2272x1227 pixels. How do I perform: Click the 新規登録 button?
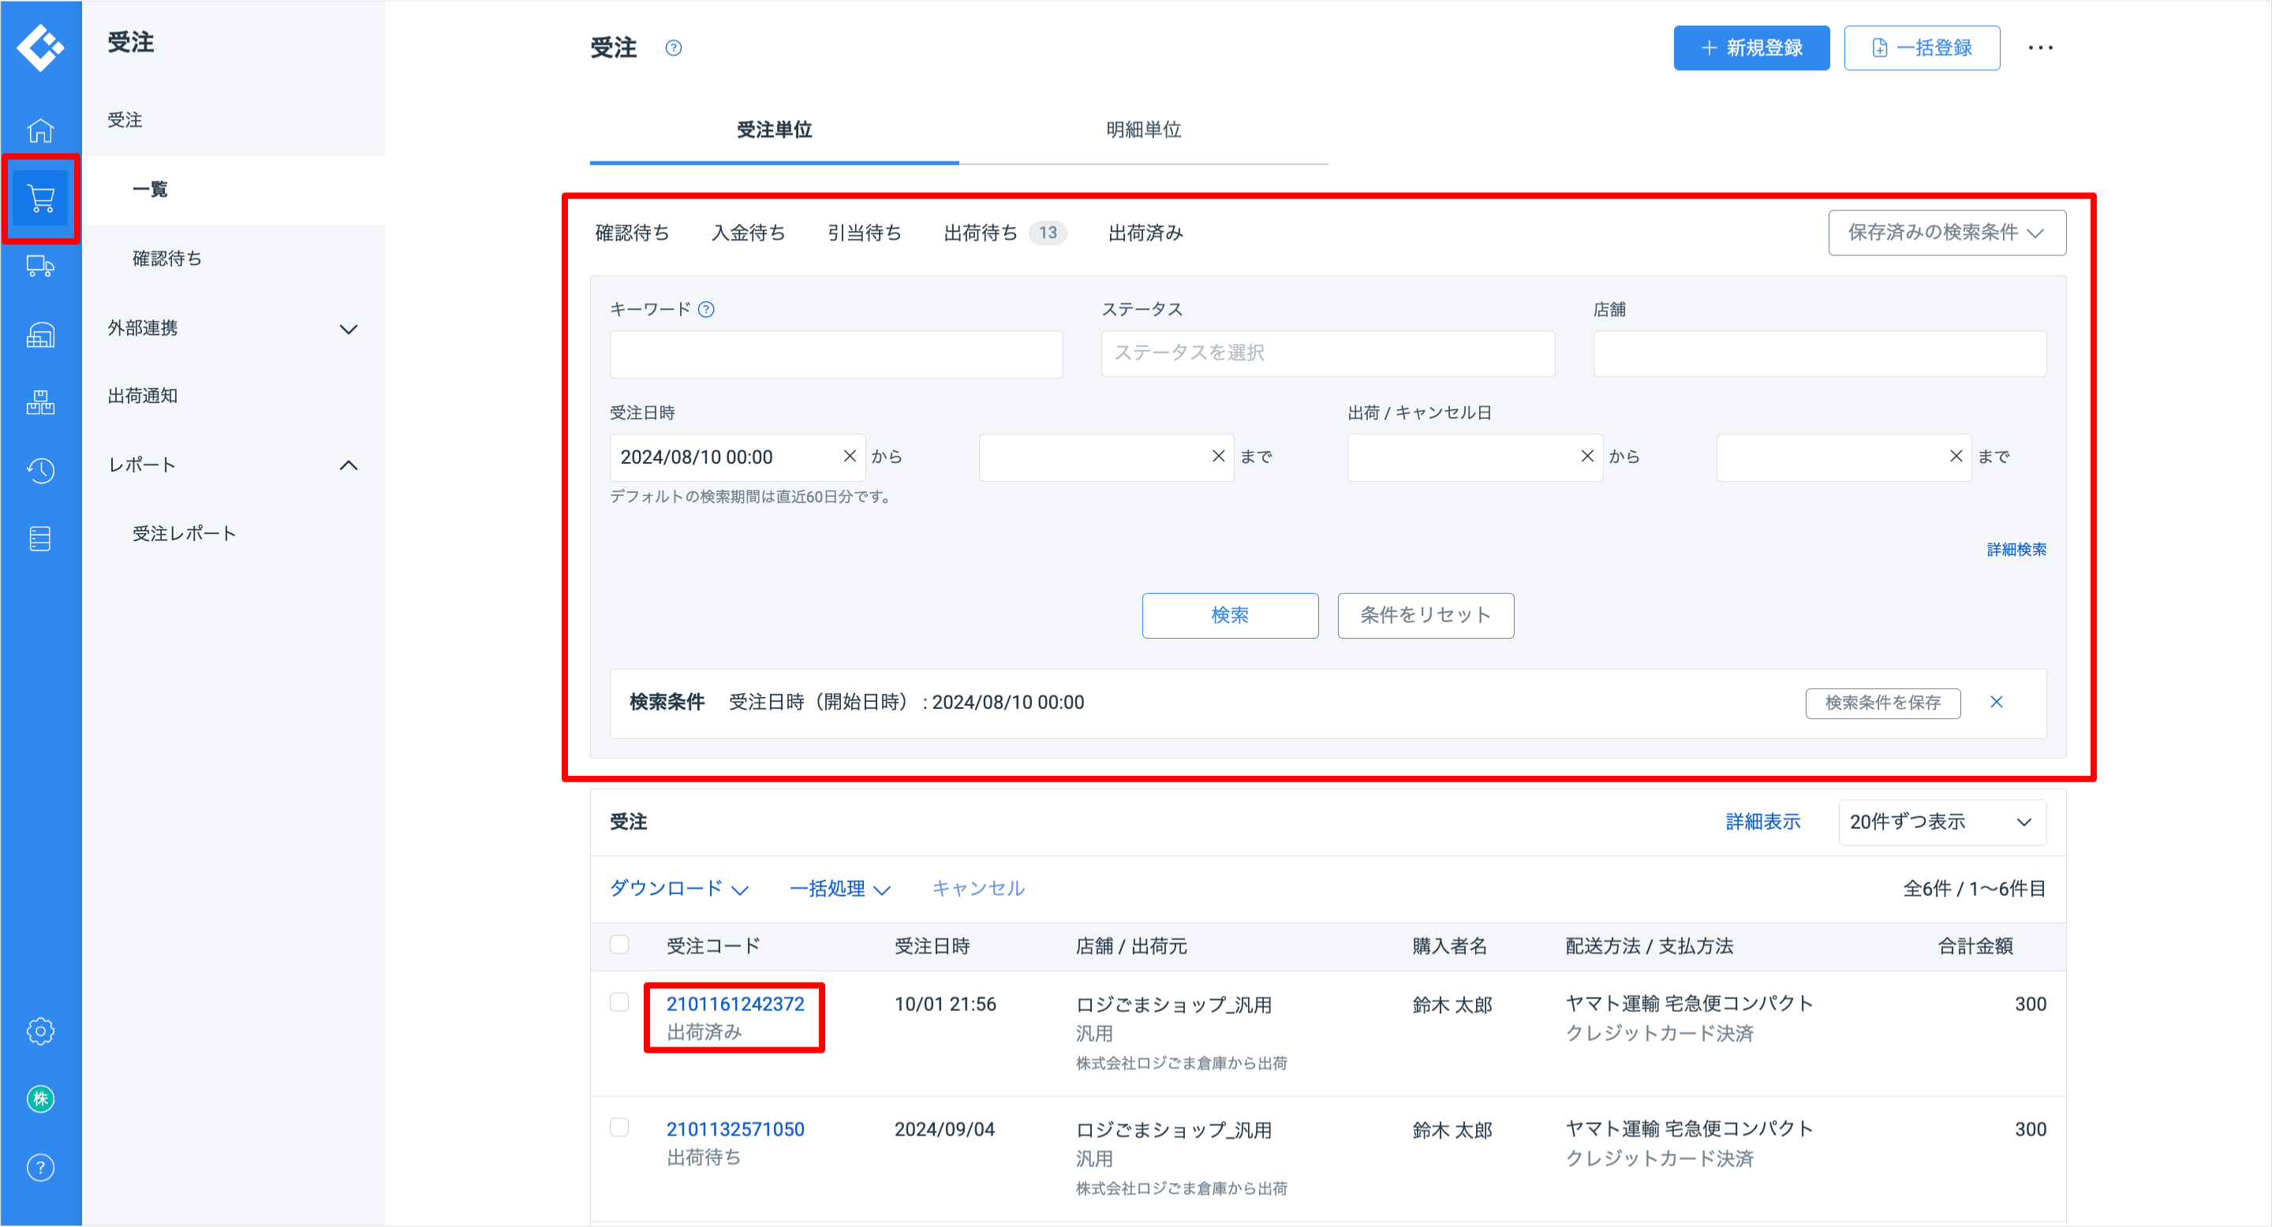coord(1751,48)
